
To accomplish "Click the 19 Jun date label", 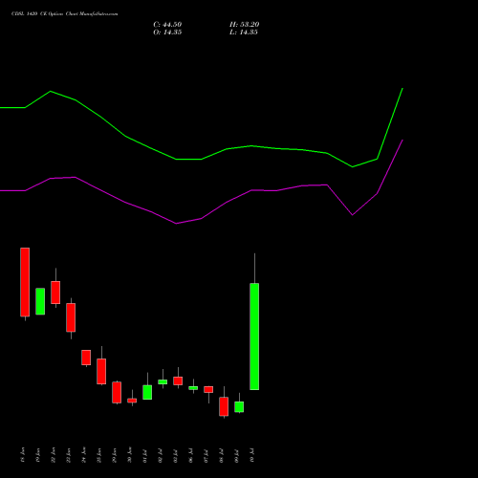I will point(38,455).
